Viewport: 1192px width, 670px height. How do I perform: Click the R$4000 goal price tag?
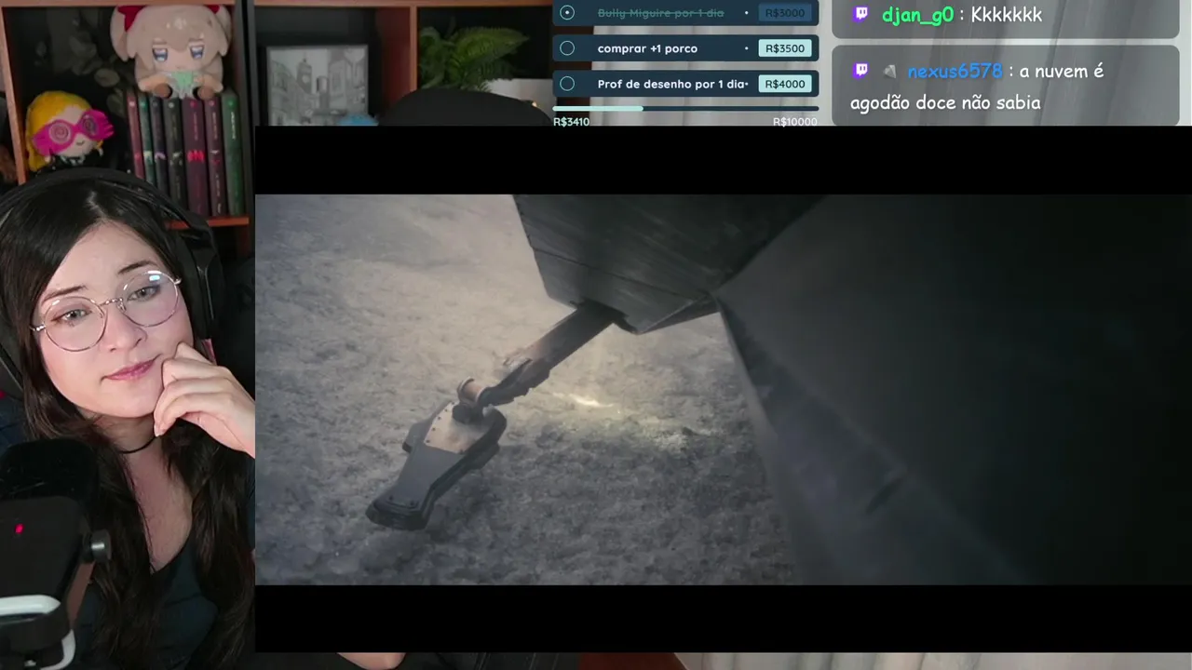click(785, 84)
